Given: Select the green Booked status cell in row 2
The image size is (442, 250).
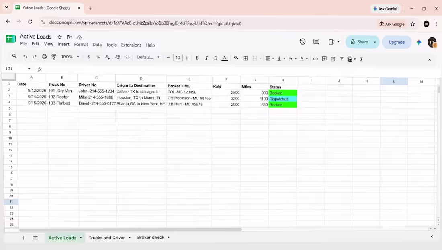Looking at the screenshot, I should [x=283, y=93].
